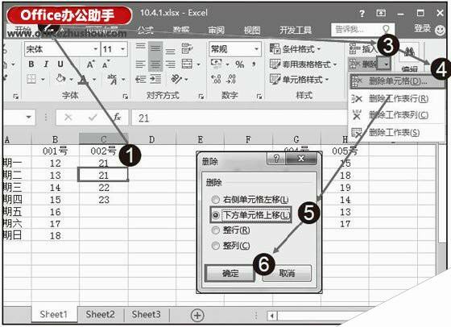
Task: Click the decrease indent icon
Action: pyautogui.click(x=140, y=79)
